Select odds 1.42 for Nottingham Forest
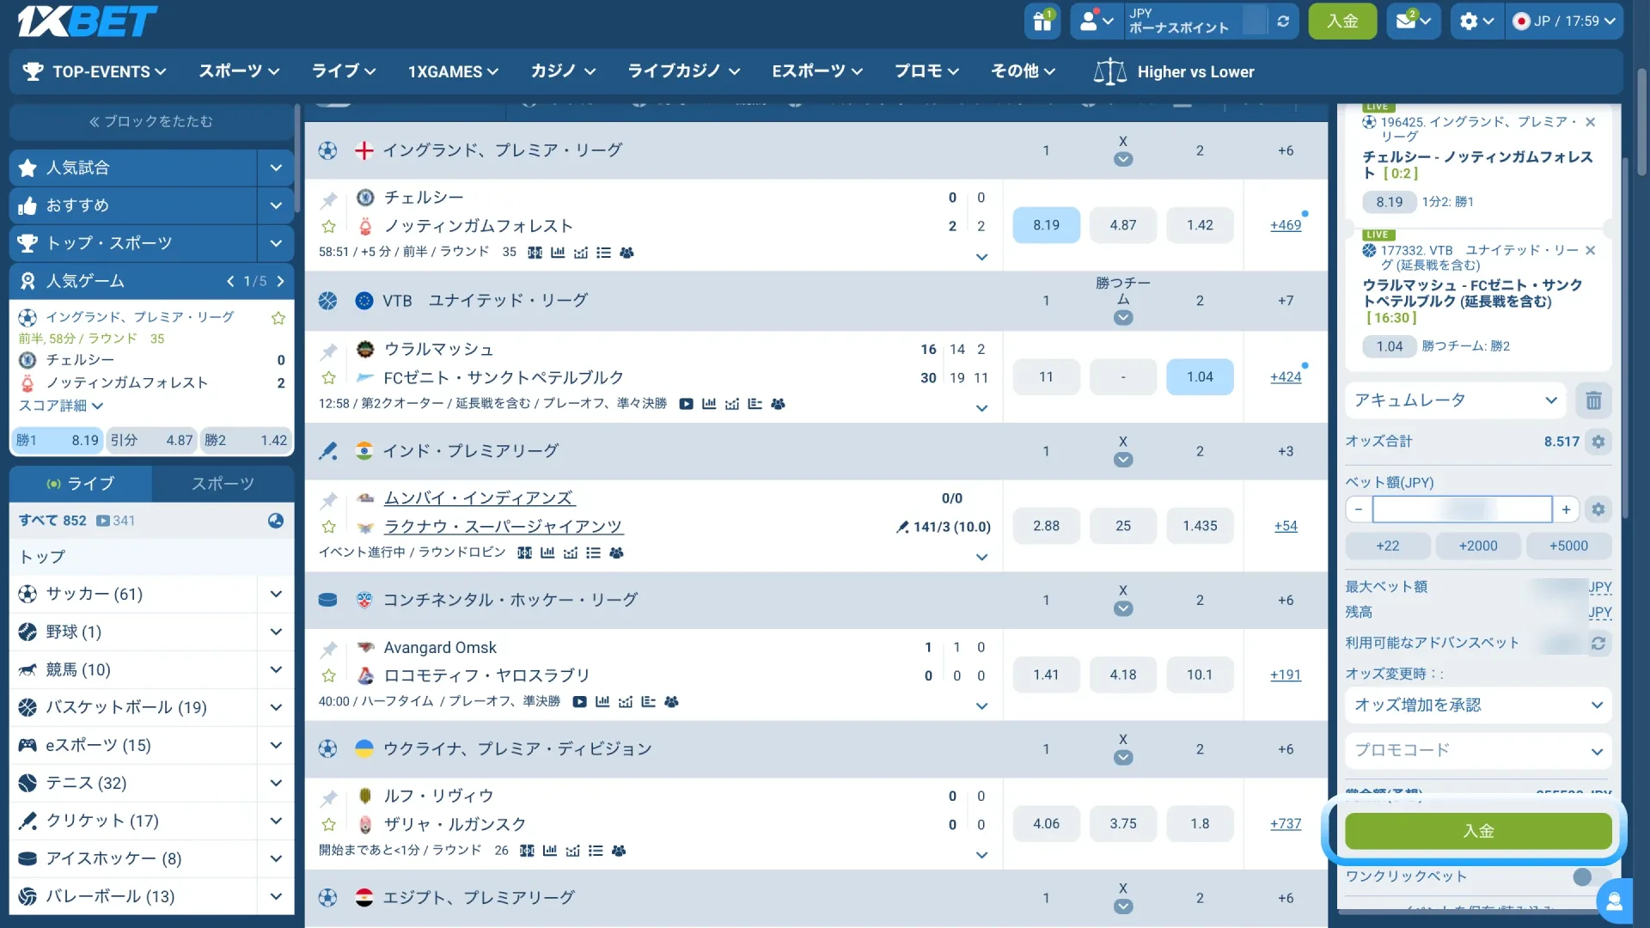 coord(1200,225)
